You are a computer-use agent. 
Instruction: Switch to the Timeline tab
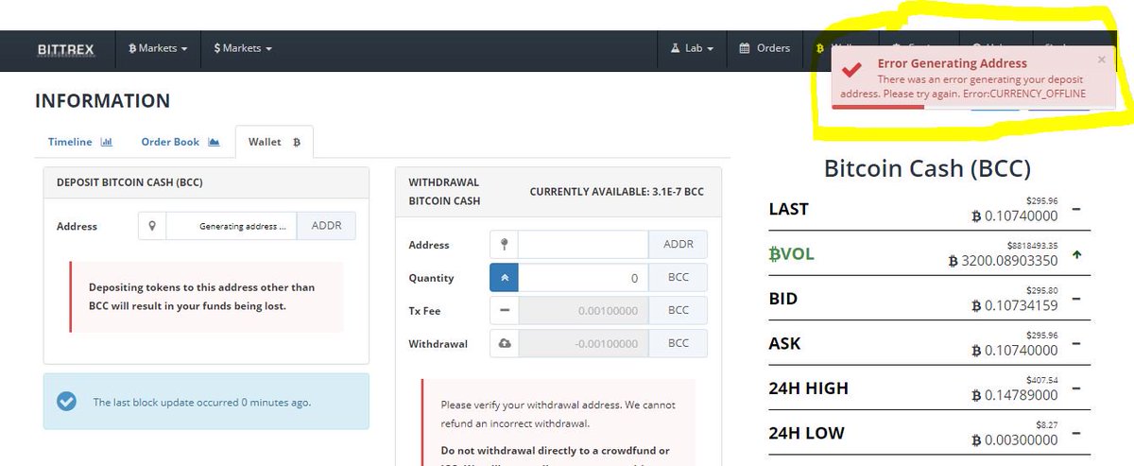(80, 142)
